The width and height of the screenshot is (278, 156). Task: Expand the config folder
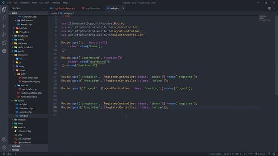(28, 39)
